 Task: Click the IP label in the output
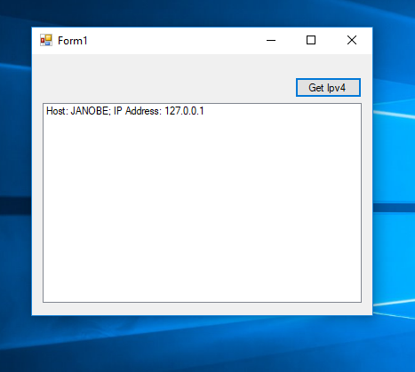point(117,111)
